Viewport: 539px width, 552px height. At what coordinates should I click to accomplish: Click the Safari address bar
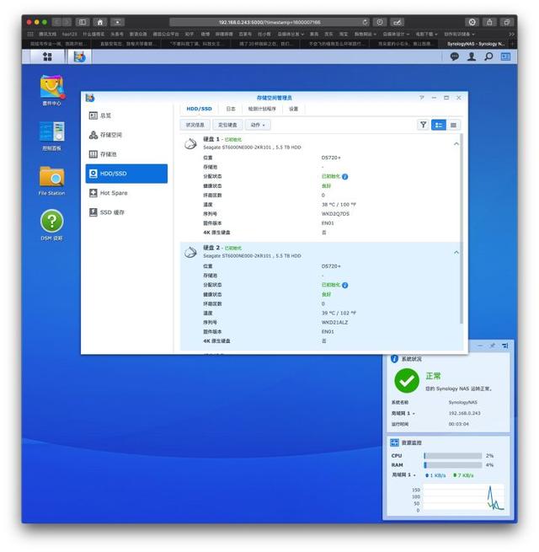(x=269, y=22)
